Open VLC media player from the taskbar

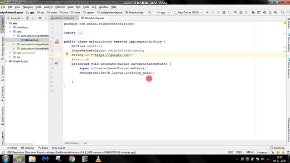point(98,159)
